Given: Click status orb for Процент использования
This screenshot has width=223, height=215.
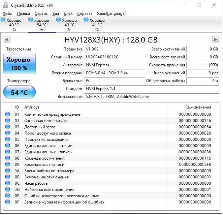Looking at the screenshot, I should (8, 139).
